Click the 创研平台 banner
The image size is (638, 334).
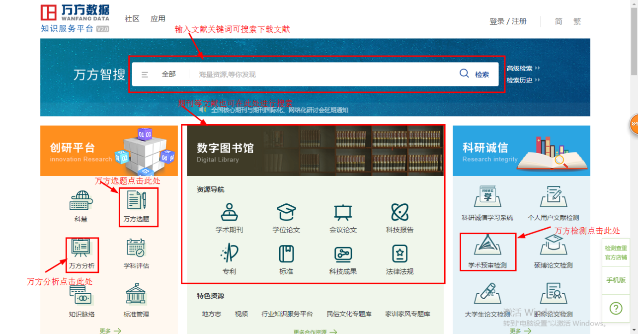tap(109, 151)
